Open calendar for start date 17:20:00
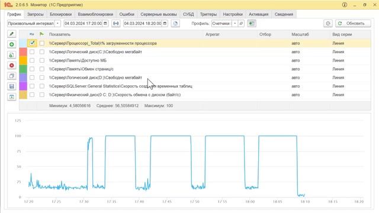The height and width of the screenshot is (213, 379). pos(105,24)
